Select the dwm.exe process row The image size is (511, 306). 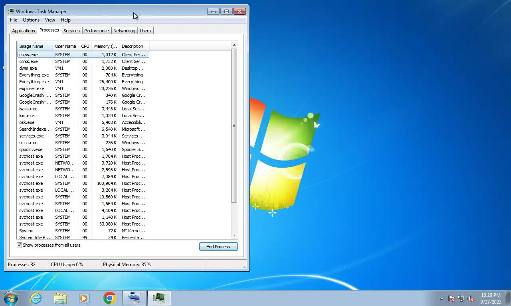(83, 68)
